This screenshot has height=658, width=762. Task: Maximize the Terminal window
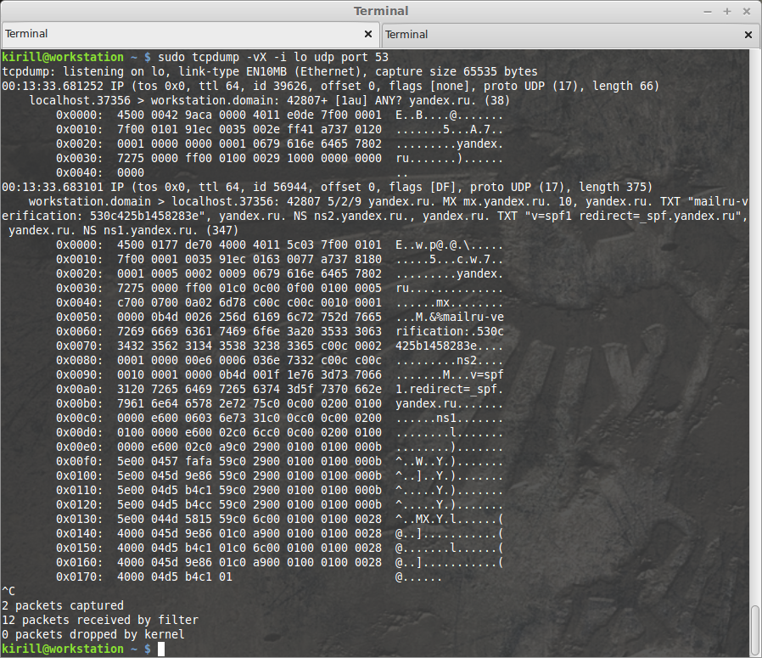[727, 11]
